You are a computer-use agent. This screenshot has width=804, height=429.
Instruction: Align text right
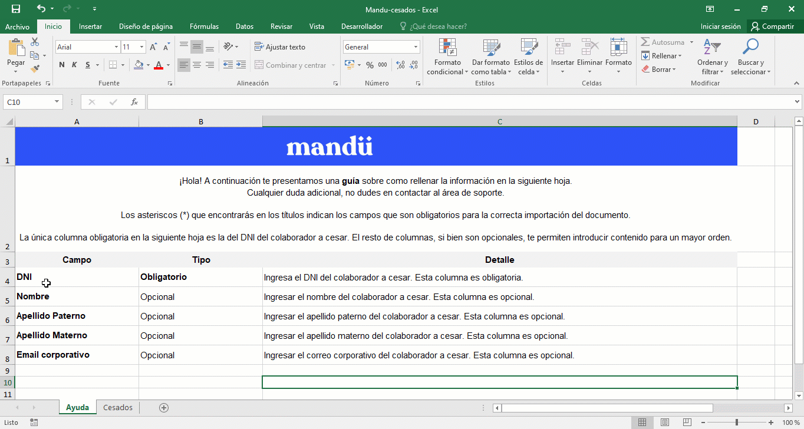(x=210, y=65)
